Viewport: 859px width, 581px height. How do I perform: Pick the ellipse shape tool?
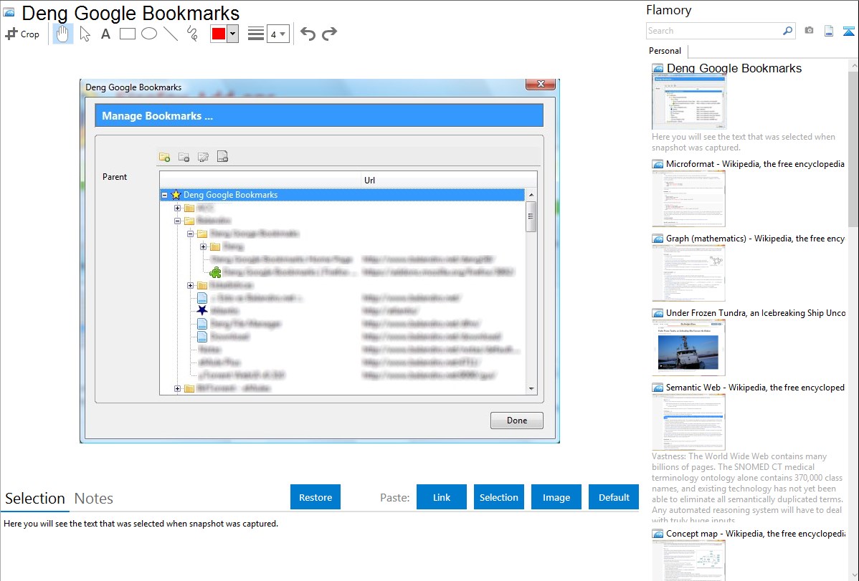pyautogui.click(x=149, y=34)
